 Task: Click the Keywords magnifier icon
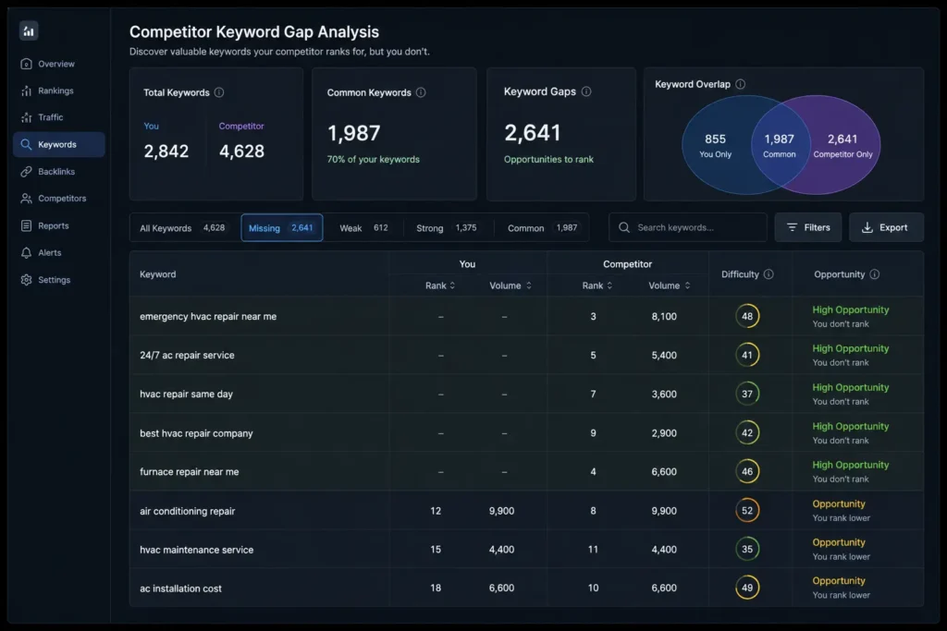[26, 145]
